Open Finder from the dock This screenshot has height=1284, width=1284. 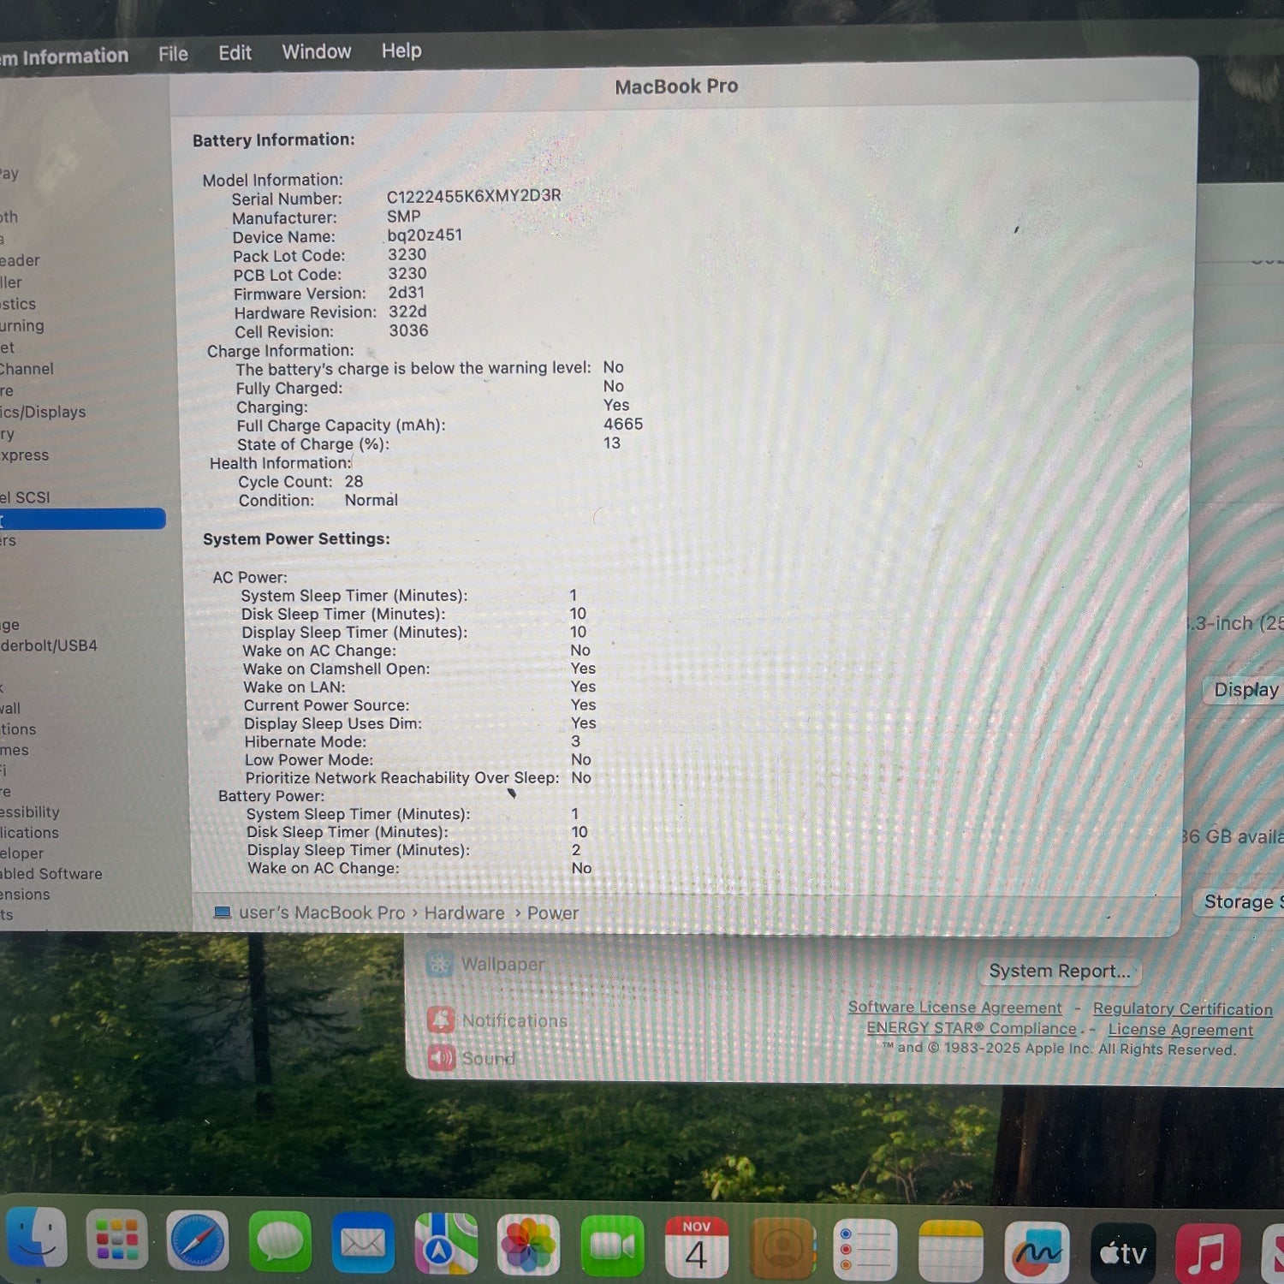[x=36, y=1239]
